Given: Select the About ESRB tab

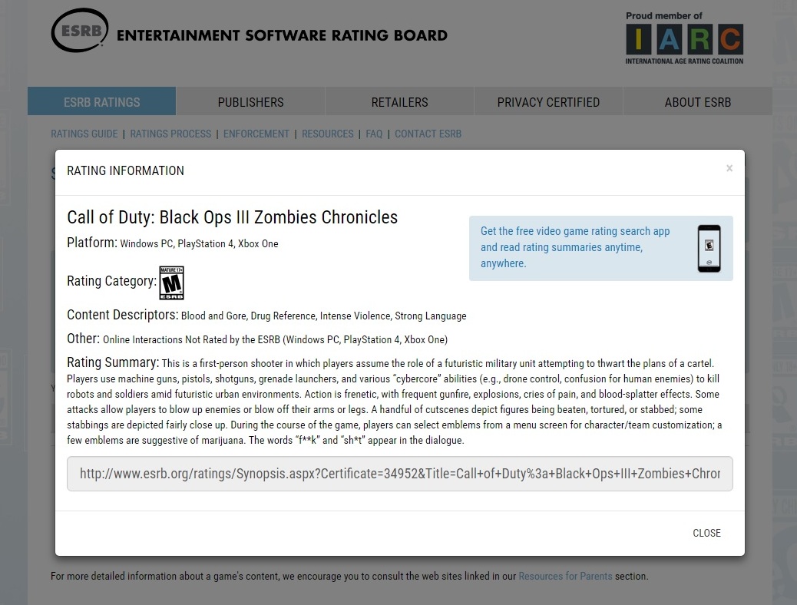Looking at the screenshot, I should (697, 102).
